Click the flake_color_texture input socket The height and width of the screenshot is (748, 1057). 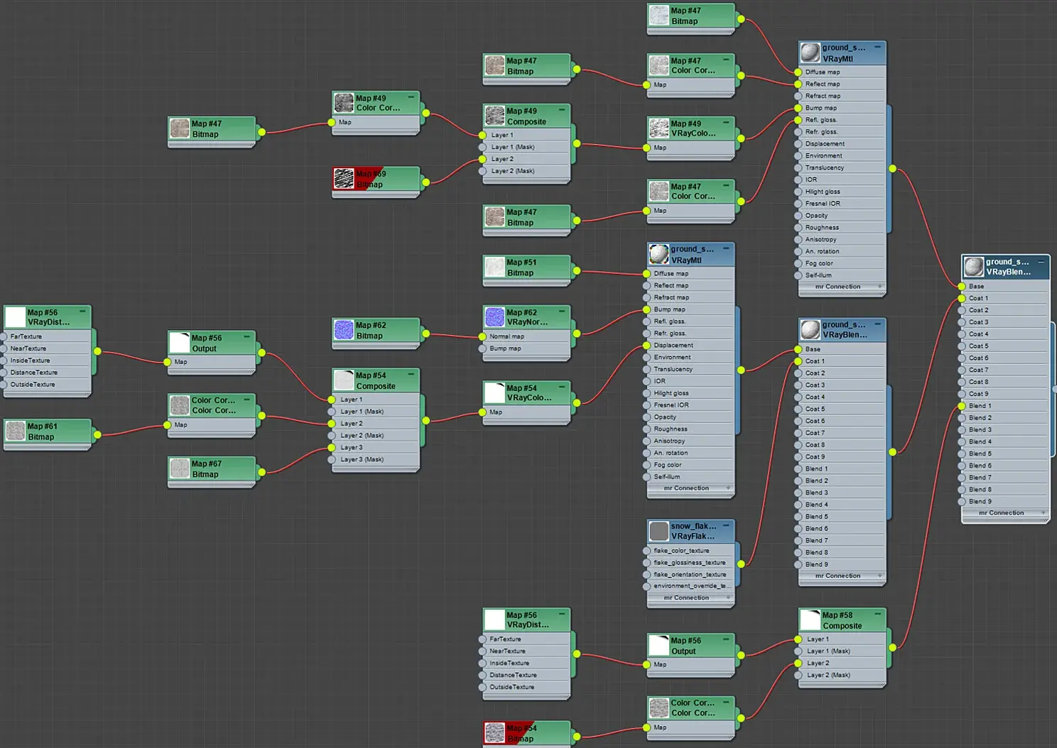[x=647, y=551]
